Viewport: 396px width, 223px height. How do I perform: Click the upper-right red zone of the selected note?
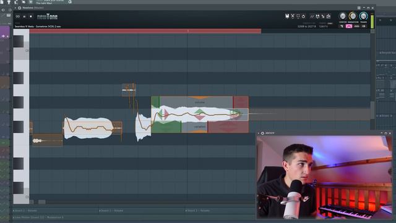coord(241,102)
